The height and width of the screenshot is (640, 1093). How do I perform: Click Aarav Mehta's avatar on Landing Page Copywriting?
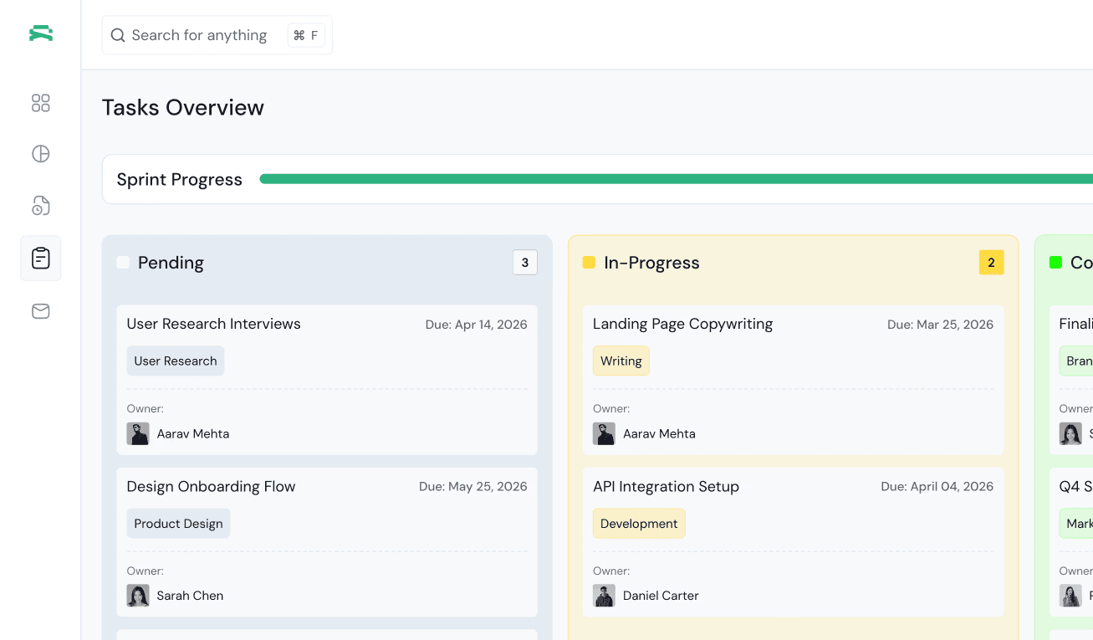[604, 433]
